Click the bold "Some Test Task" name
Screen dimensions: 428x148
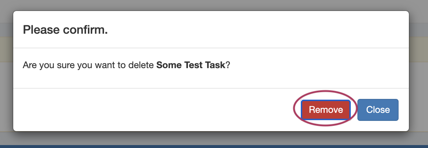tap(190, 66)
